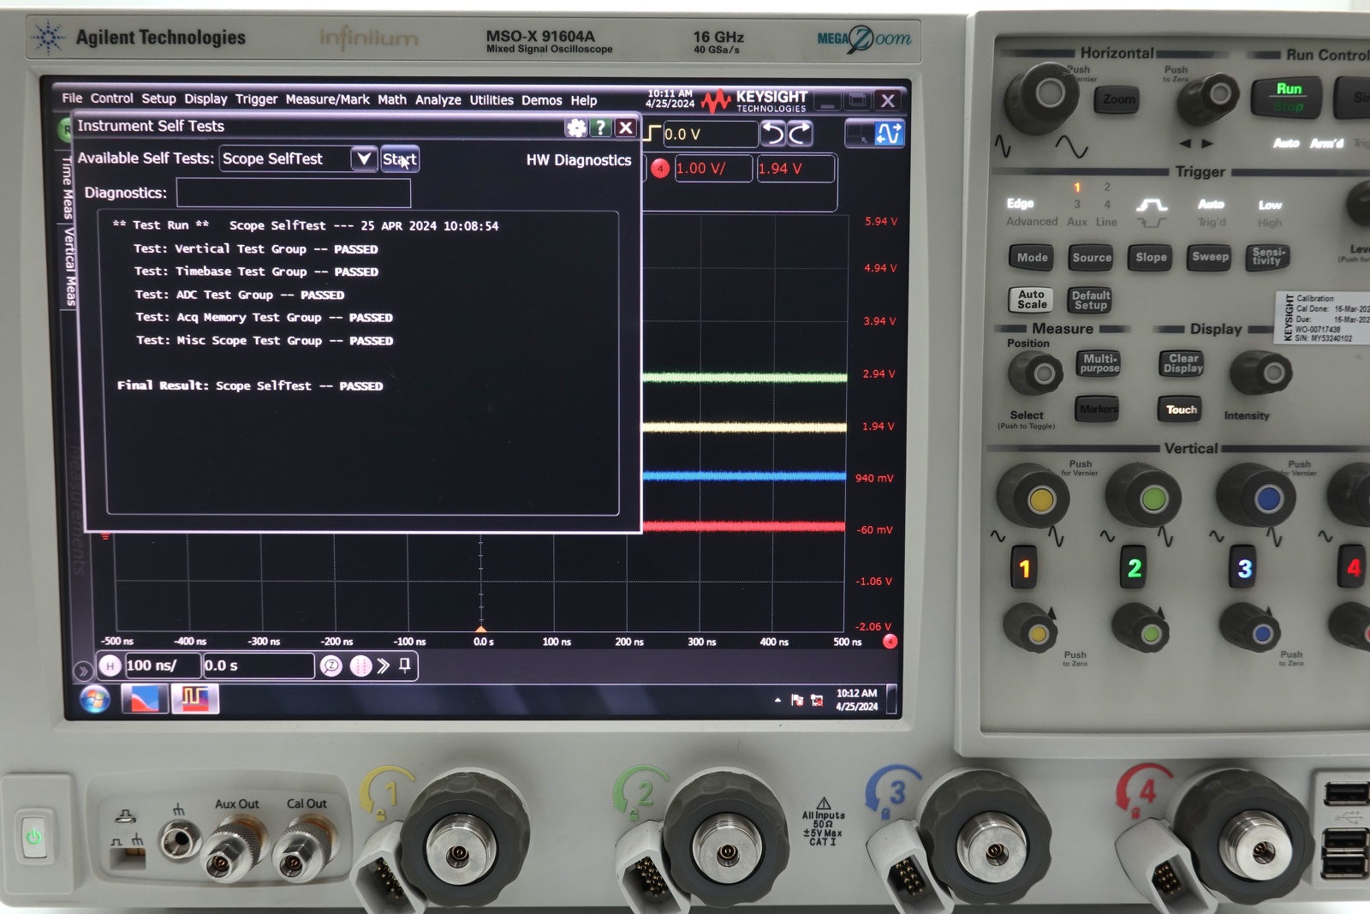Click the green waveform trace
The height and width of the screenshot is (914, 1370).
pos(744,377)
